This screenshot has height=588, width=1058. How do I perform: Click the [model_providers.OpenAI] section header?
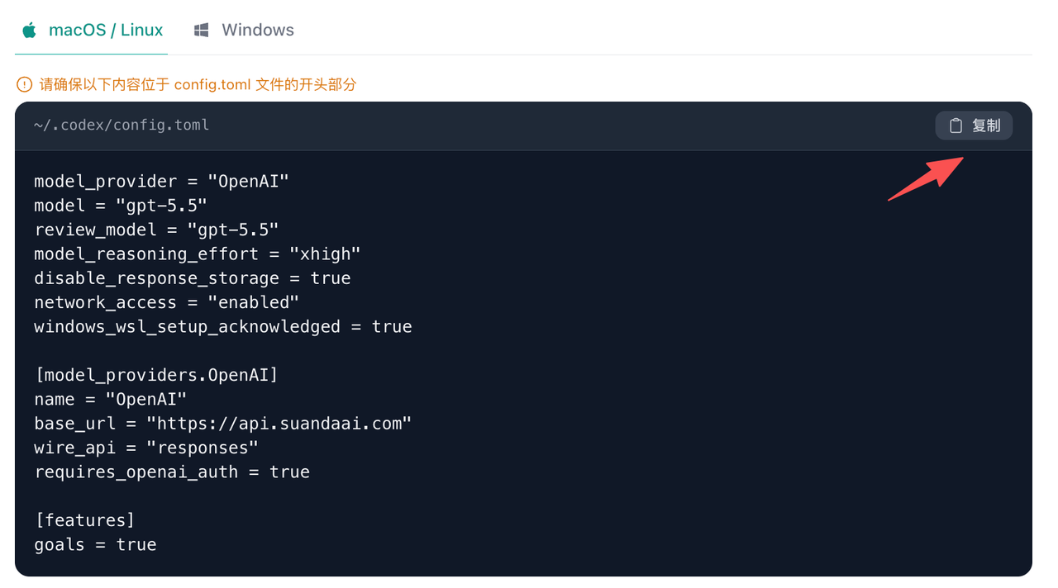pos(156,375)
